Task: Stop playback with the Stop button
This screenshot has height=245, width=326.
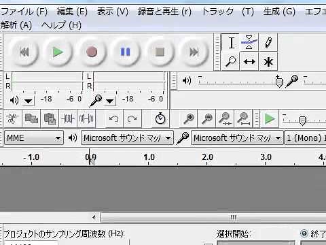Action: coord(160,52)
